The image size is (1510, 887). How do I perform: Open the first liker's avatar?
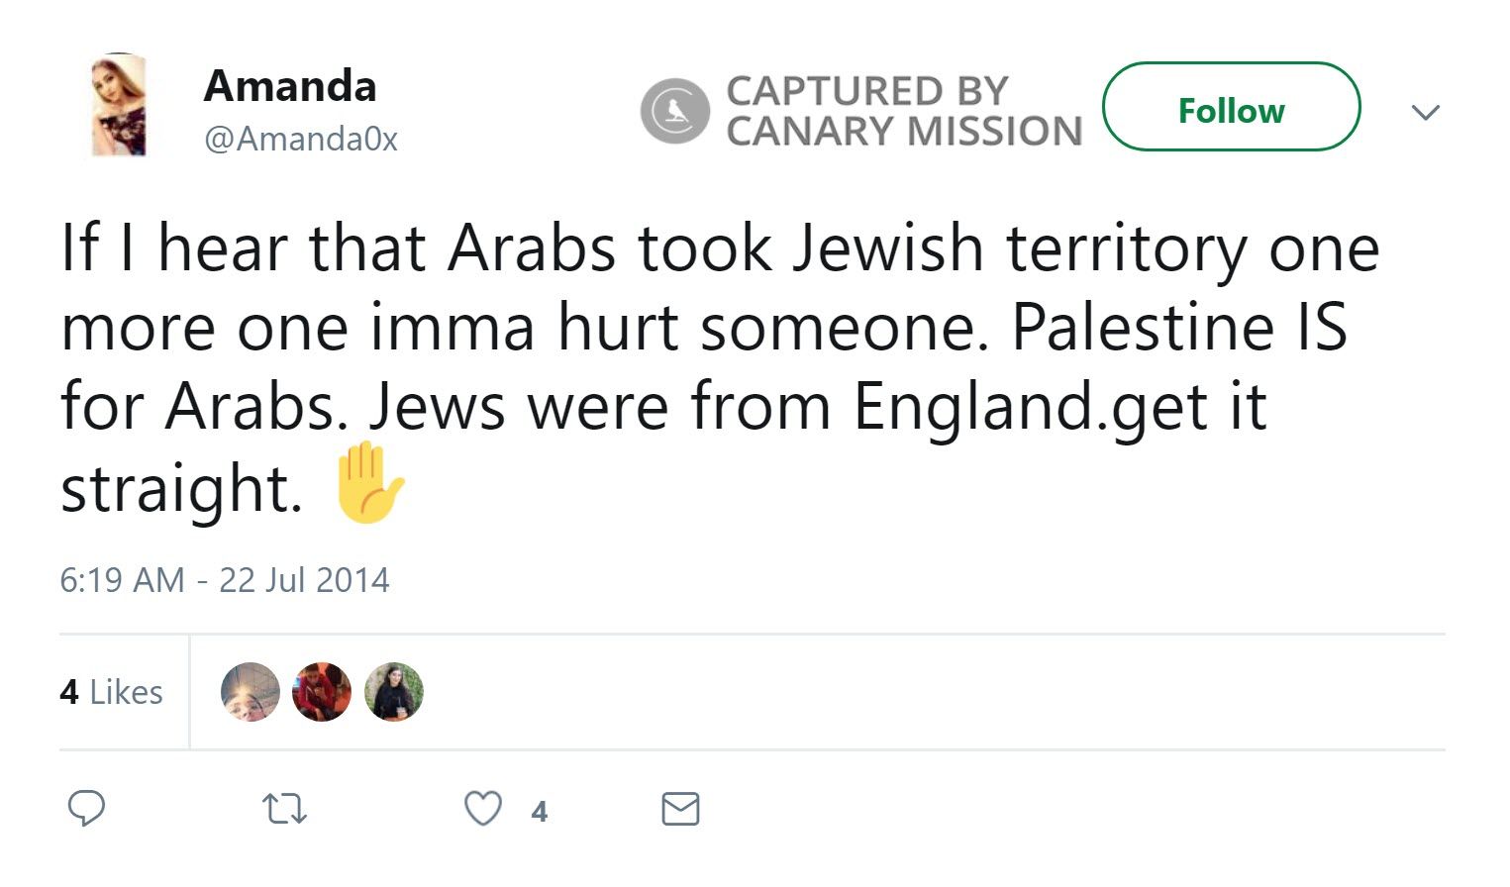pos(250,692)
